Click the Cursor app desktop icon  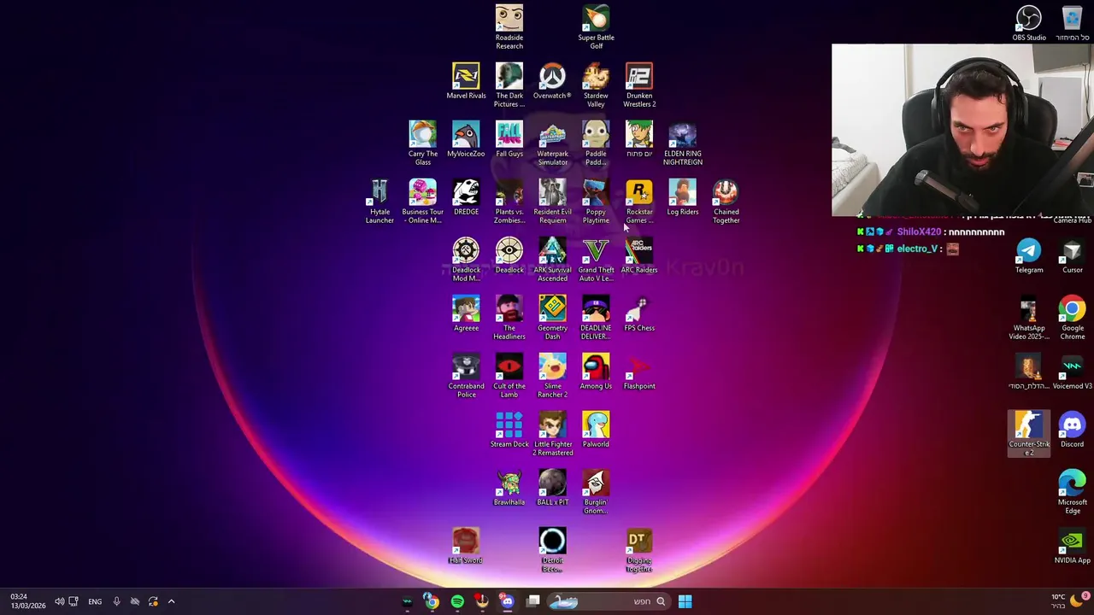pyautogui.click(x=1072, y=255)
